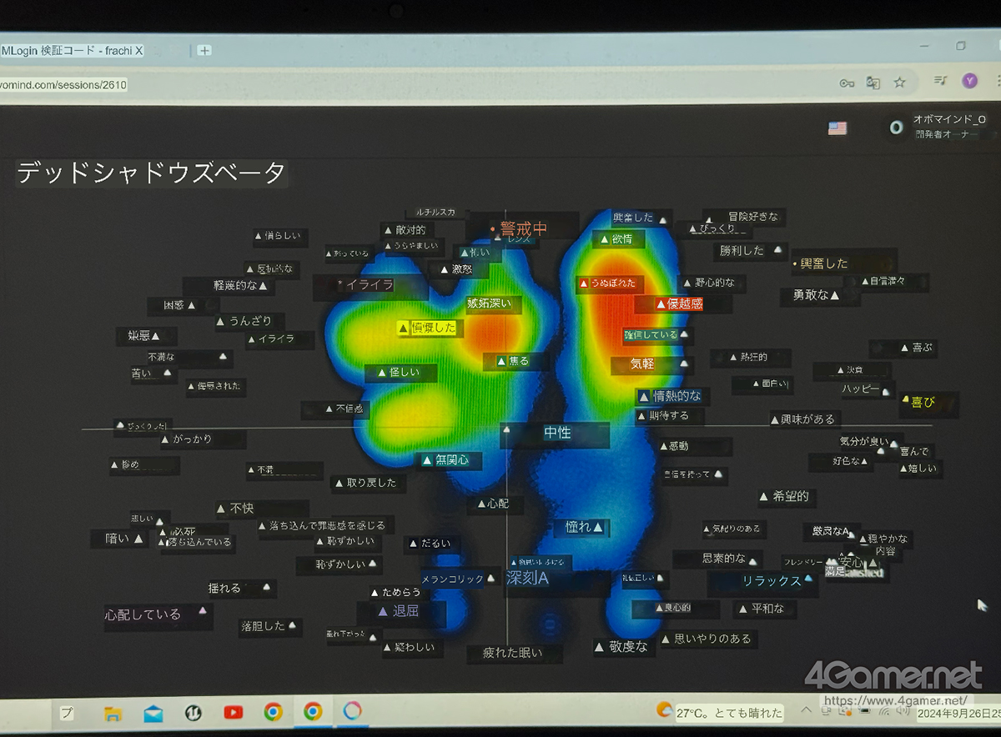The width and height of the screenshot is (1001, 737).
Task: Click the 嫉妬深い label
Action: pos(490,304)
